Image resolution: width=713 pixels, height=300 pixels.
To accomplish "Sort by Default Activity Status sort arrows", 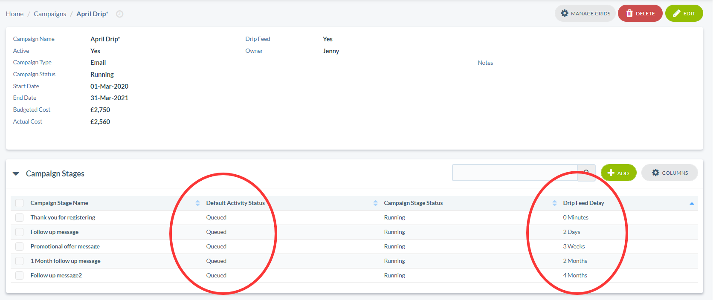I will click(x=375, y=203).
